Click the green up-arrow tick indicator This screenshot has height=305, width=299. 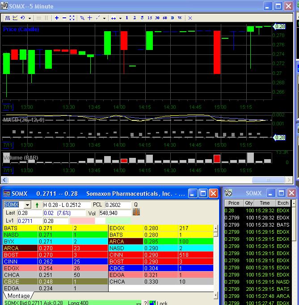37,205
